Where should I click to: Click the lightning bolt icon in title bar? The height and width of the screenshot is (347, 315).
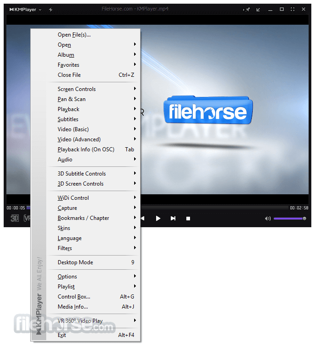click(x=50, y=10)
